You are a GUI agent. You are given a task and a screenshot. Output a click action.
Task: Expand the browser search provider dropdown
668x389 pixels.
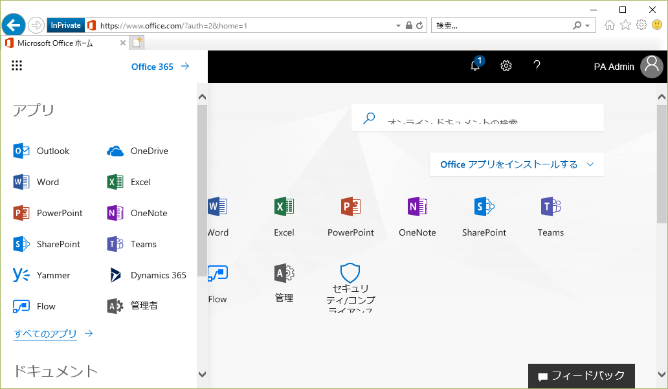click(x=588, y=25)
